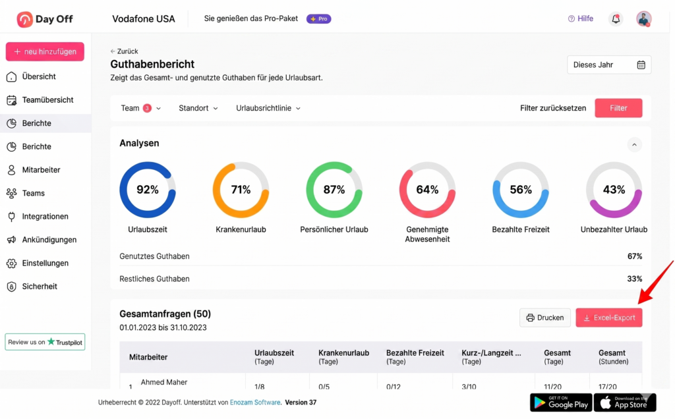Open the Dieses Jahr date picker

[x=608, y=65]
